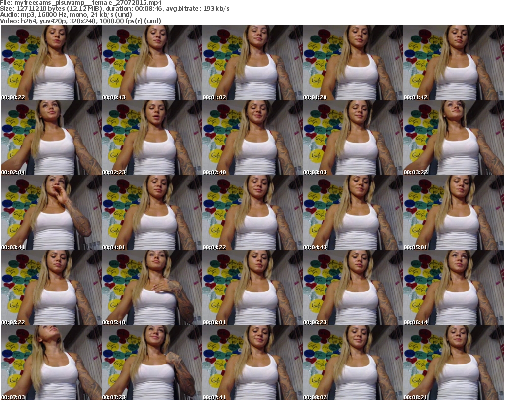The width and height of the screenshot is (505, 400).
Task: Select the thumbnail timestamped 00:07:41
Action: [252, 363]
